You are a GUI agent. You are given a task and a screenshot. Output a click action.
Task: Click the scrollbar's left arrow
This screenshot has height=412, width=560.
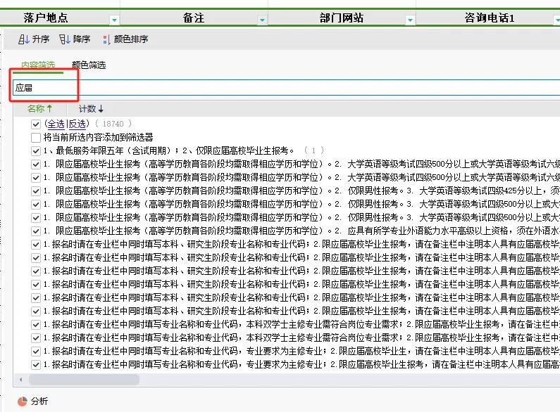[20, 380]
